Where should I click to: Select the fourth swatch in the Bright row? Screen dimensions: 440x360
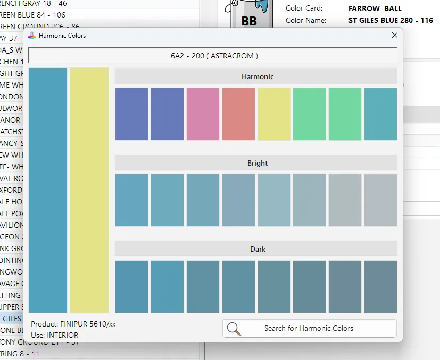tap(238, 200)
